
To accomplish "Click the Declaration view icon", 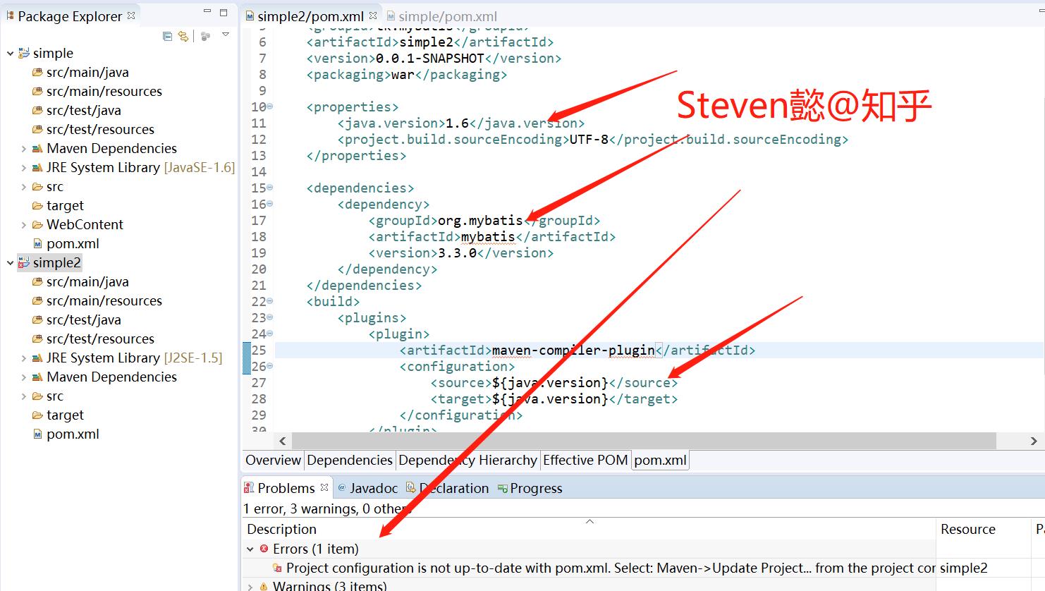I will pos(410,487).
